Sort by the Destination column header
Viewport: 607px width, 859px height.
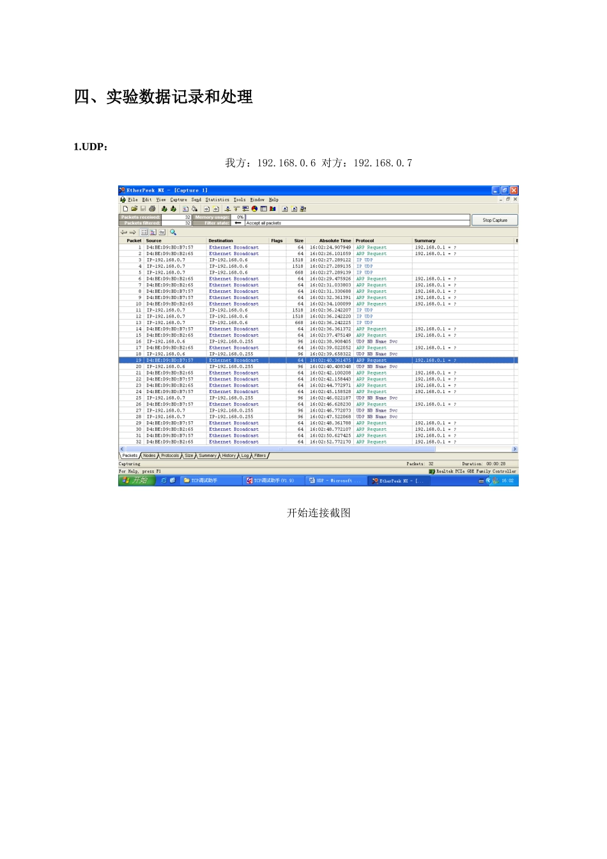tap(238, 241)
